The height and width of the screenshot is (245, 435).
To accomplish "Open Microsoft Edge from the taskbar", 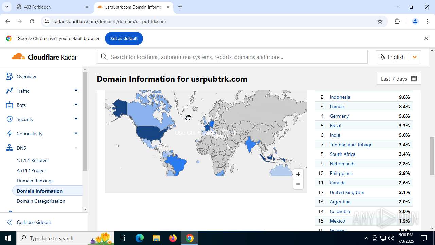I will pos(140,238).
